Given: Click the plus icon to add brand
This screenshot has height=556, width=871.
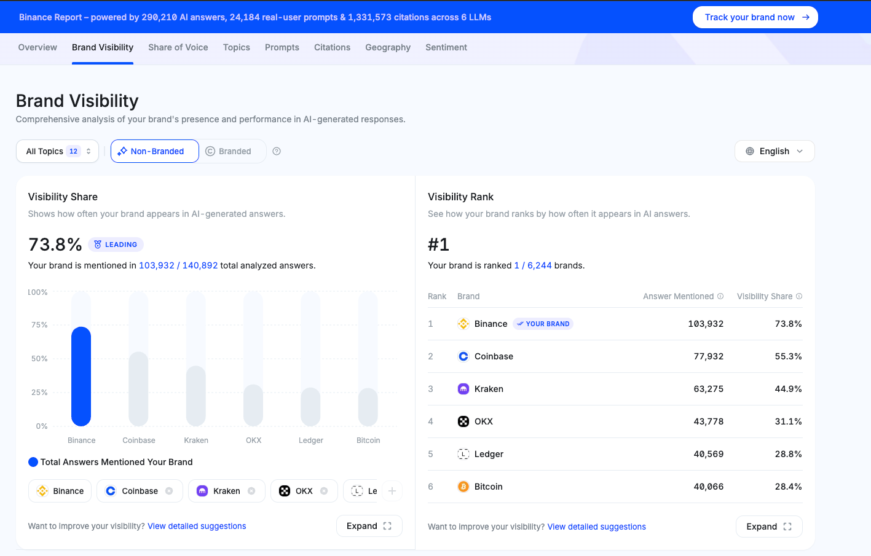Looking at the screenshot, I should [392, 491].
